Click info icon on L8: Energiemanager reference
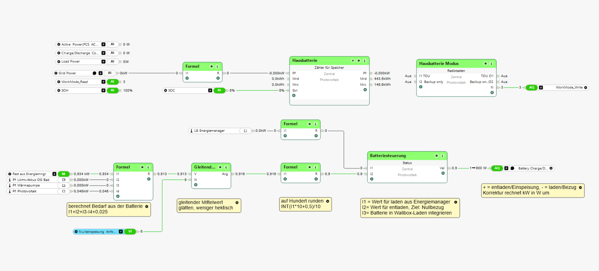The height and width of the screenshot is (271, 599). [x=191, y=131]
